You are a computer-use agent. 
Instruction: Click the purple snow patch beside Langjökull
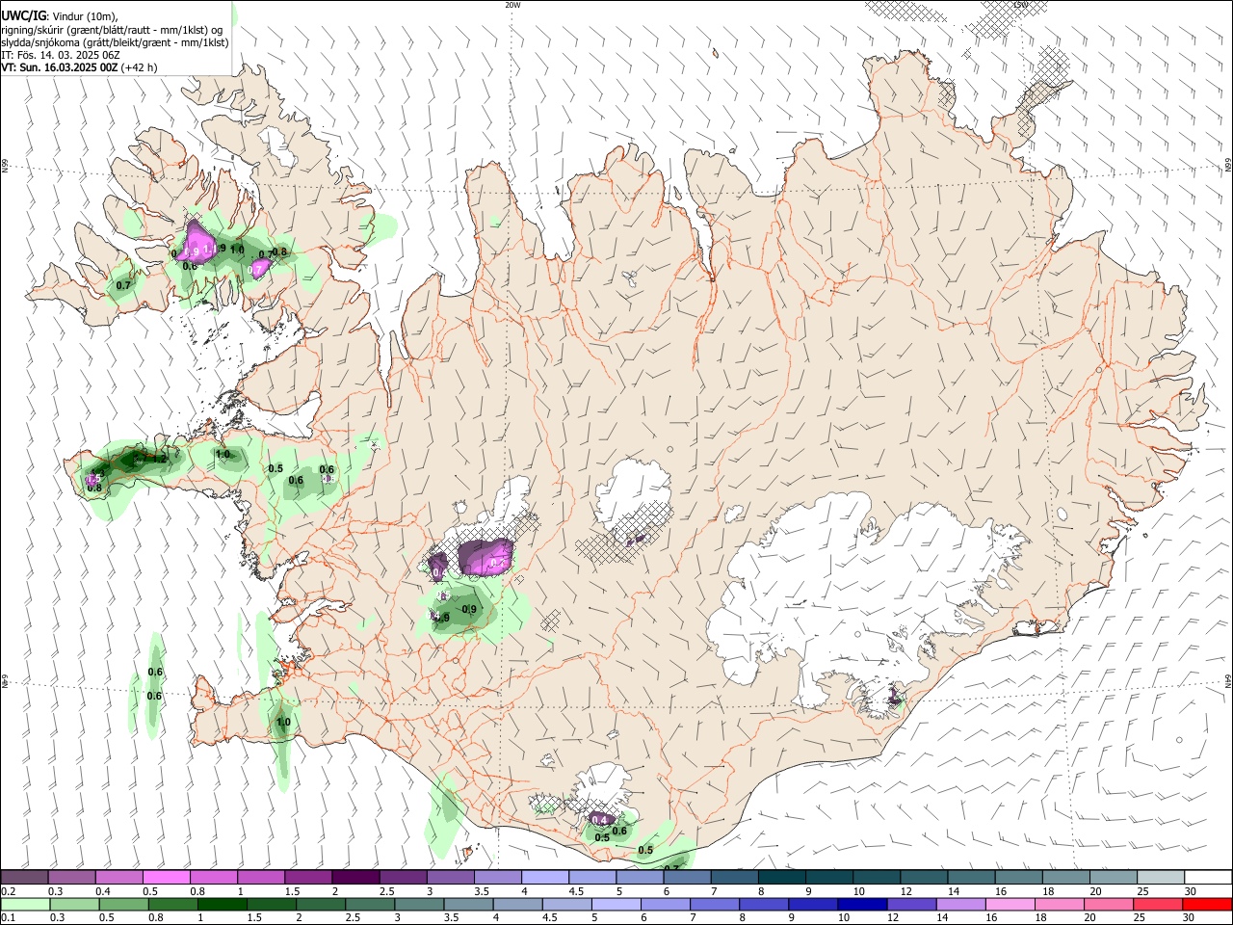[485, 556]
